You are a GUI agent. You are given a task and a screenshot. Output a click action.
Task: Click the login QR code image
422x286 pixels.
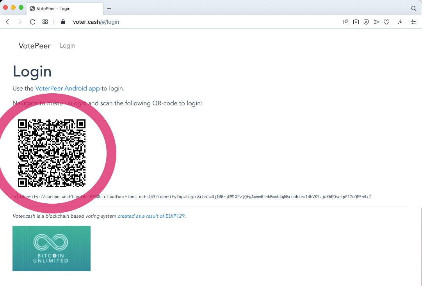(x=52, y=153)
